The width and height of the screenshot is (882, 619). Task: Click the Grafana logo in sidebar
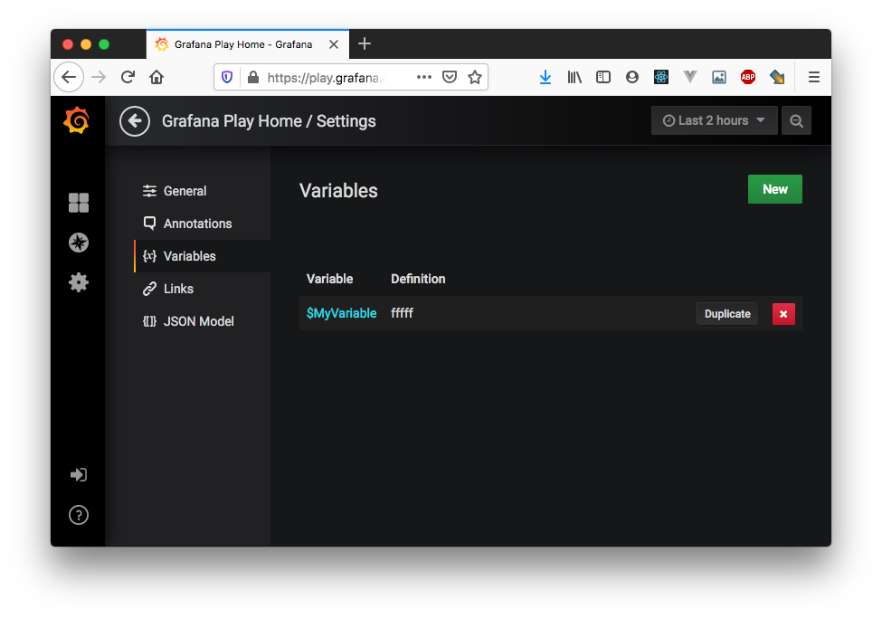coord(77,120)
